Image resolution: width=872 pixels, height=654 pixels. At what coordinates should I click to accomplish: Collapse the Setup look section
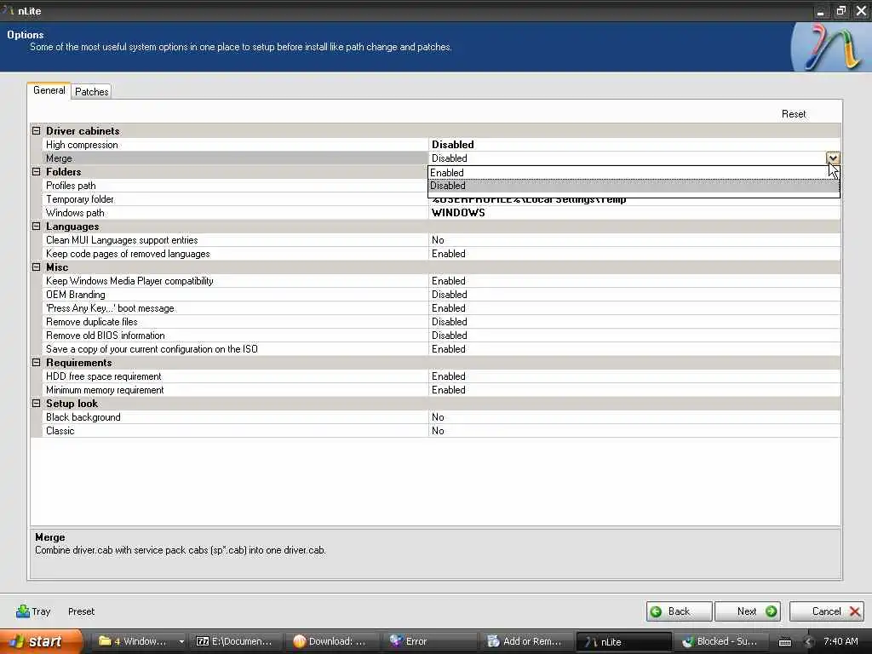[x=36, y=403]
